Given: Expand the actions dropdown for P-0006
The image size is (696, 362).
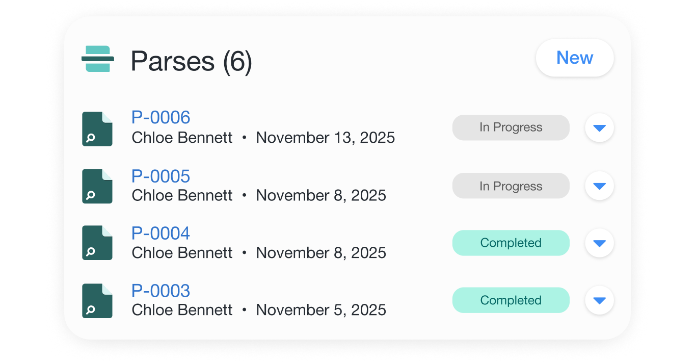Looking at the screenshot, I should click(599, 127).
